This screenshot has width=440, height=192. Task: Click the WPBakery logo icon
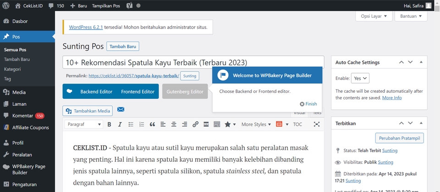pos(69,91)
